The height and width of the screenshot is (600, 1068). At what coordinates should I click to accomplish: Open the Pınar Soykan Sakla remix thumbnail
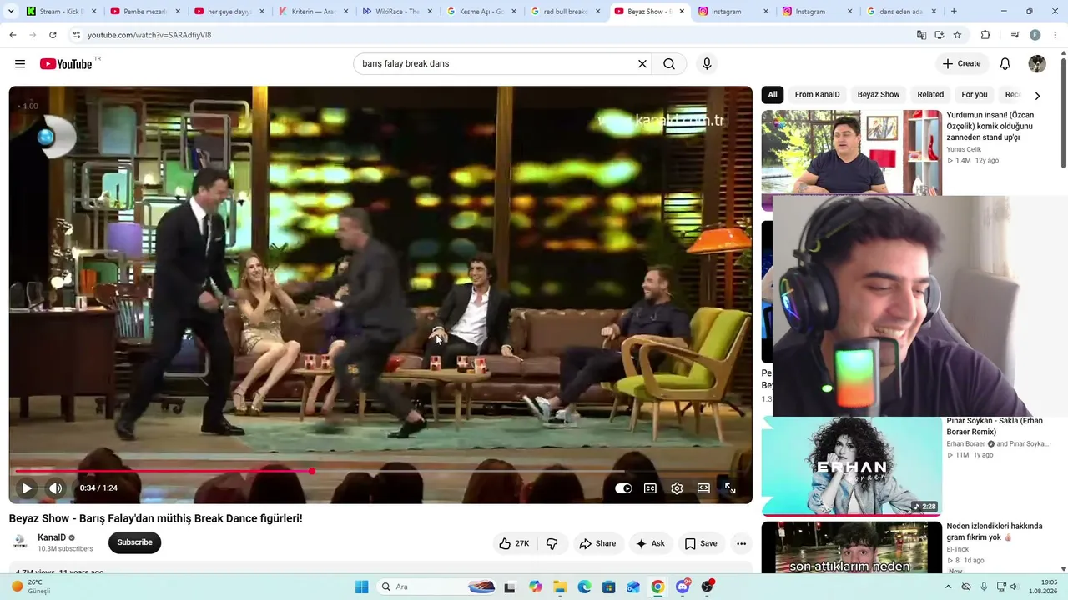851,466
